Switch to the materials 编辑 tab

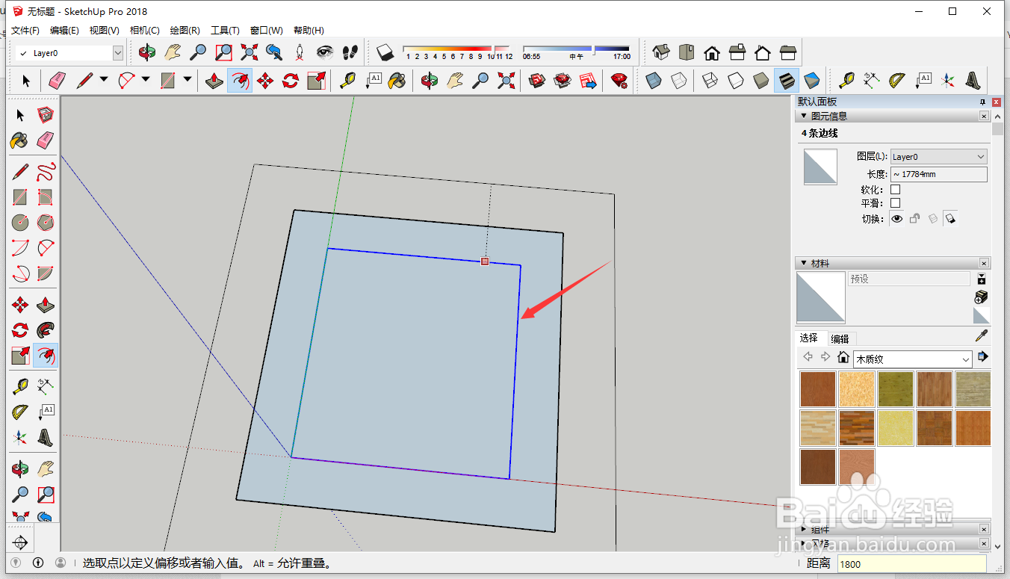pyautogui.click(x=840, y=338)
